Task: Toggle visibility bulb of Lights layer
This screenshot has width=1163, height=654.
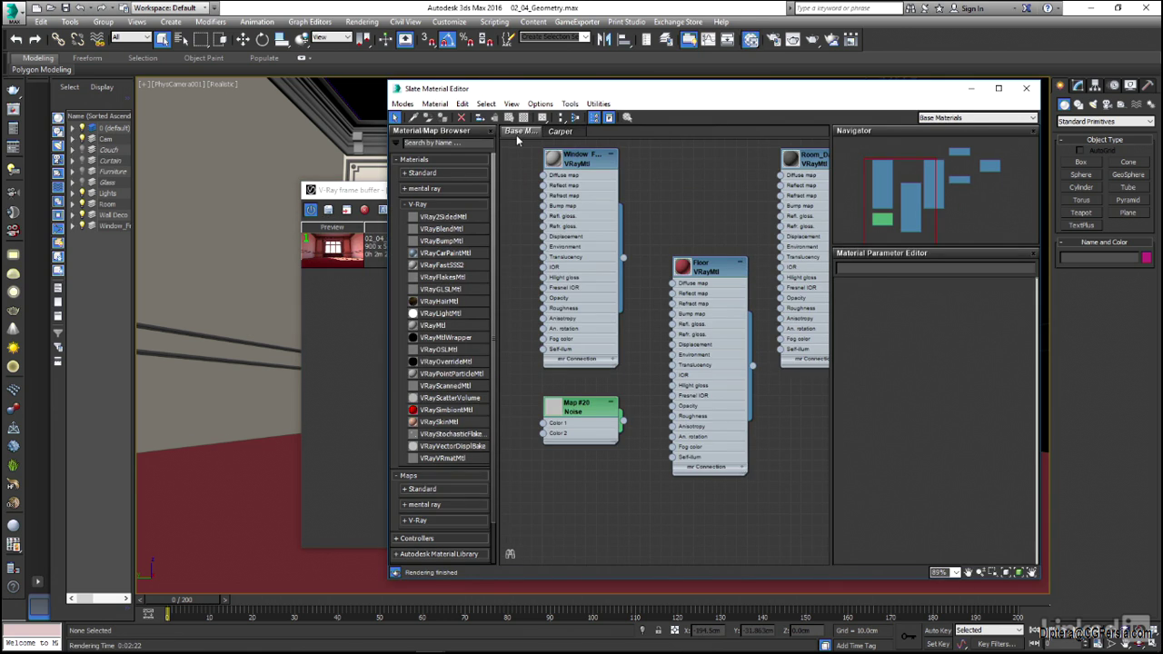Action: pyautogui.click(x=82, y=193)
